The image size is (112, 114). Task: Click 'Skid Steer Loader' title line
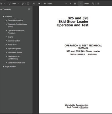coord(73,22)
